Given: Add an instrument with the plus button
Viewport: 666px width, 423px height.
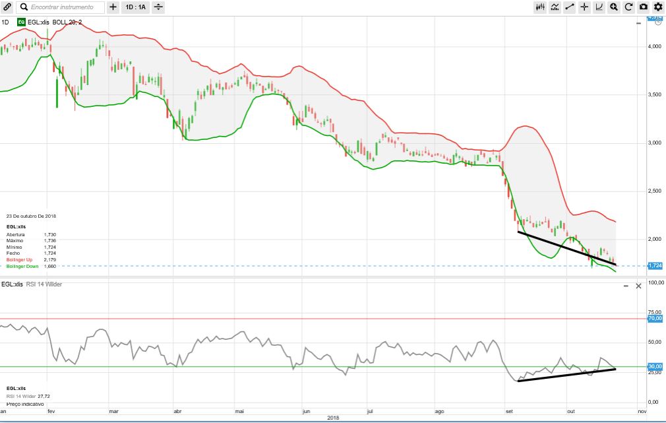Looking at the screenshot, I should tap(113, 7).
